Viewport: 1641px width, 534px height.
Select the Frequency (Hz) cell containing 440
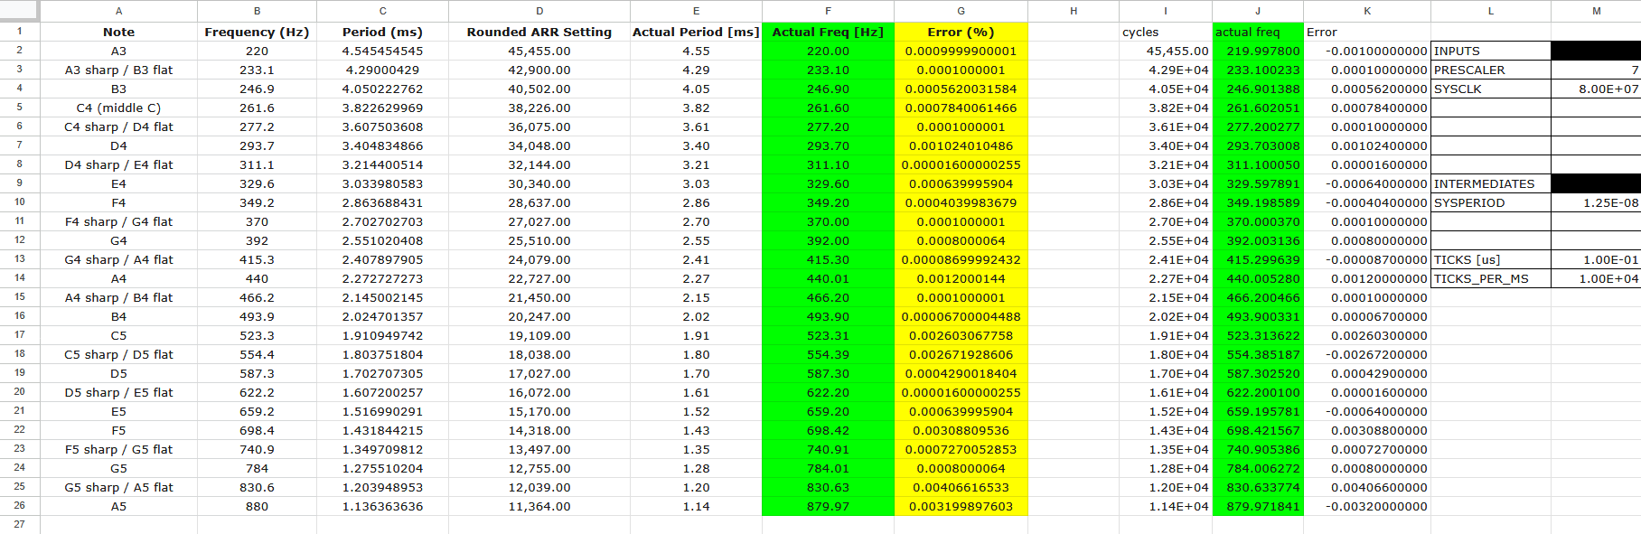[x=257, y=278]
